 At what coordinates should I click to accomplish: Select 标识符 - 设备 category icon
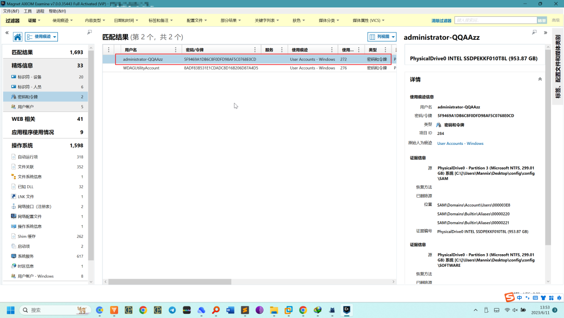pyautogui.click(x=14, y=77)
